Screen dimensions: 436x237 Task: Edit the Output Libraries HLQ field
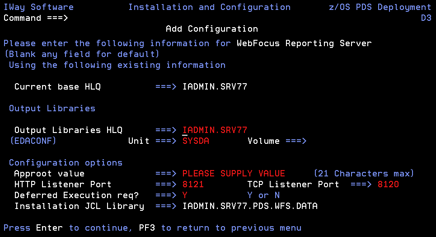pyautogui.click(x=215, y=130)
